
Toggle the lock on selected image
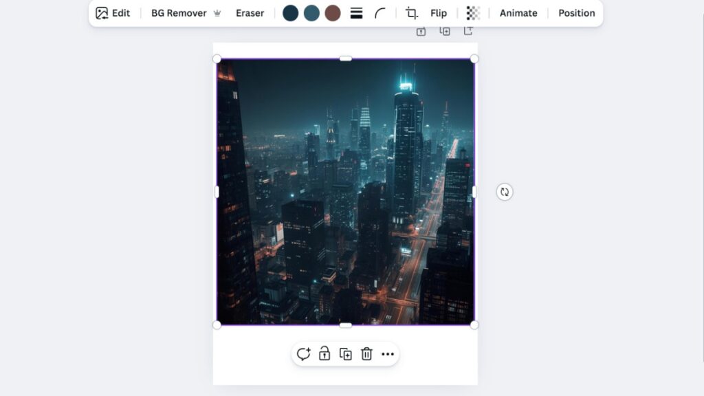pos(324,354)
